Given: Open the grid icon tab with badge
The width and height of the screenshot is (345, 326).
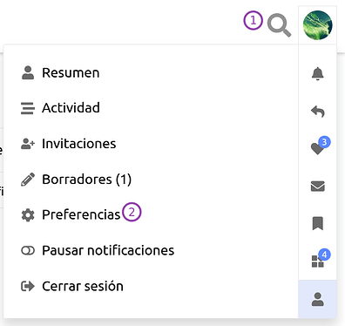Looking at the screenshot, I should 317,261.
